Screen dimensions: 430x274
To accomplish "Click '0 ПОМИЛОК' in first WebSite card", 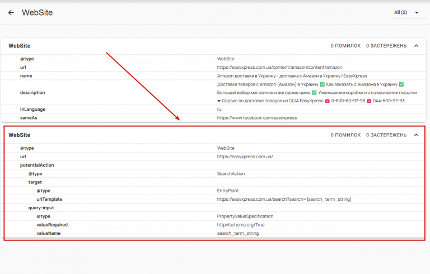I will click(345, 46).
